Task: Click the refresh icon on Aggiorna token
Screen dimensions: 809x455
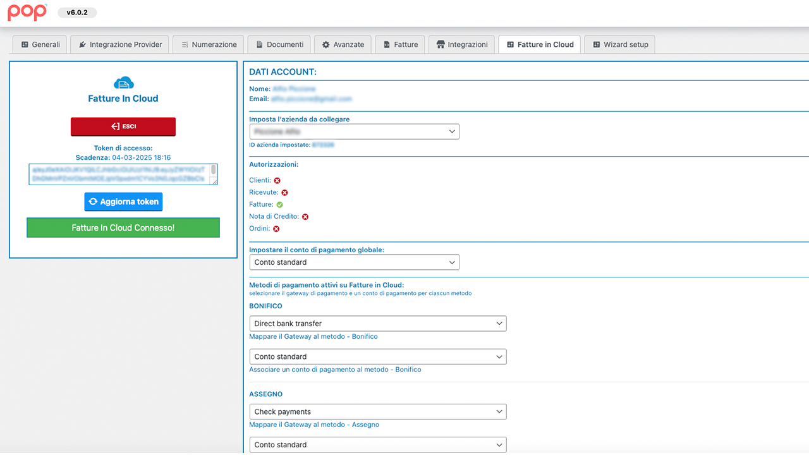Action: 93,202
